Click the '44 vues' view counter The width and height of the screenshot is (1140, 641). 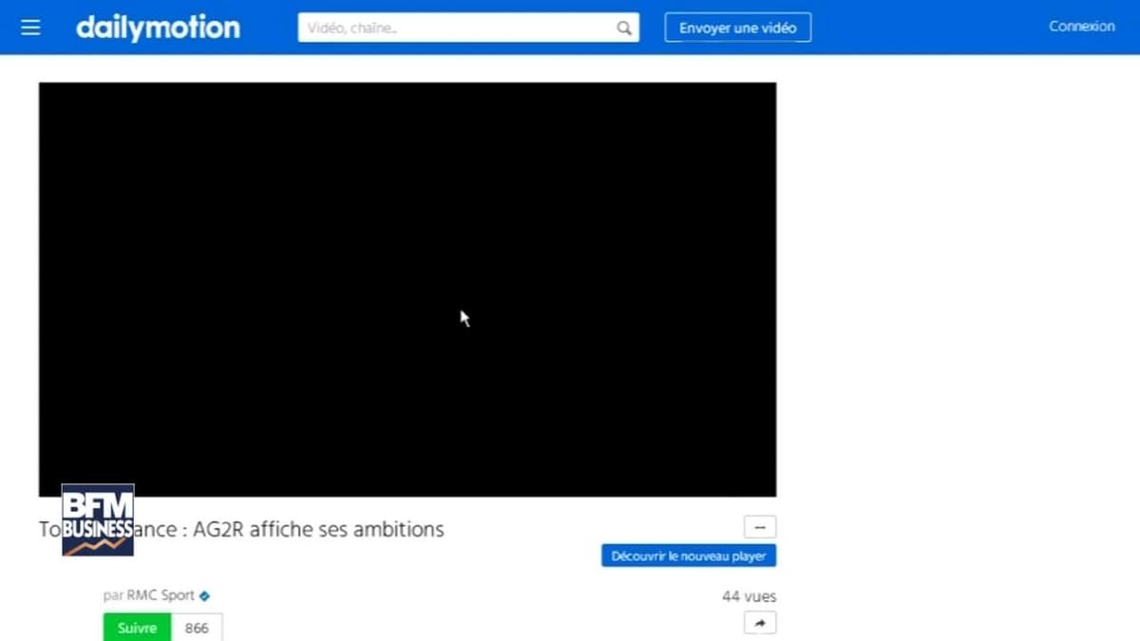[x=749, y=596]
